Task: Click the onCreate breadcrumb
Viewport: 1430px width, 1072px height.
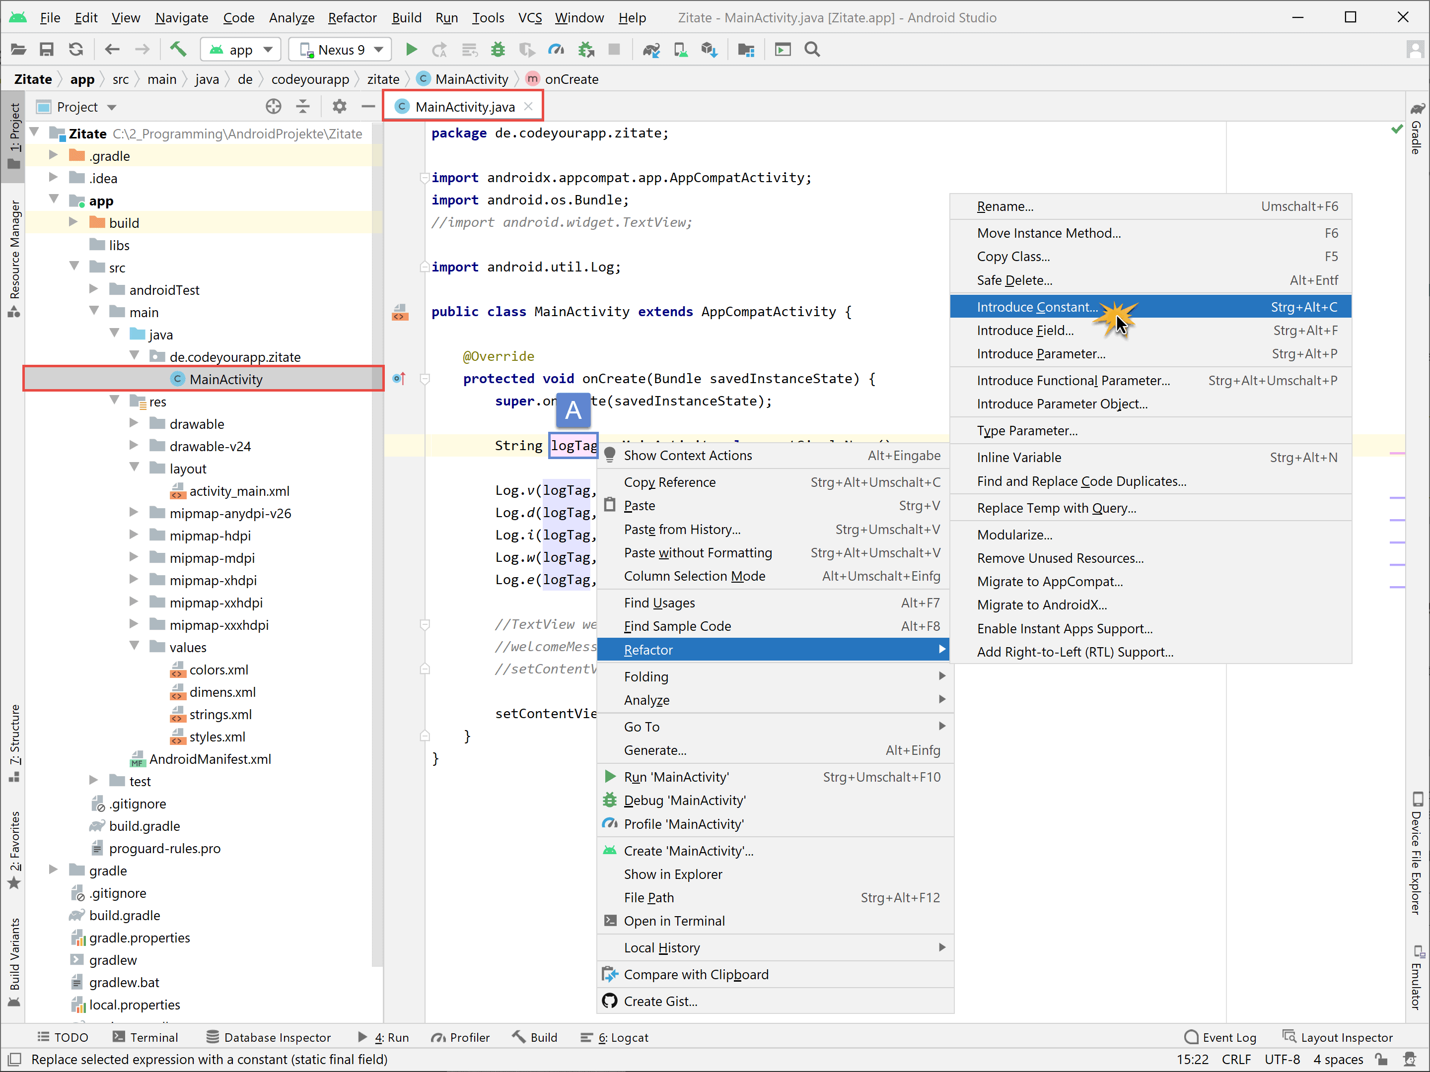Action: pyautogui.click(x=563, y=79)
